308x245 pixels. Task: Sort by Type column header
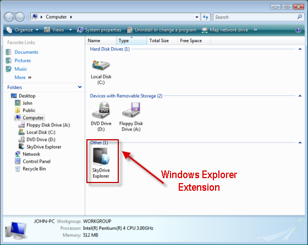(x=131, y=41)
